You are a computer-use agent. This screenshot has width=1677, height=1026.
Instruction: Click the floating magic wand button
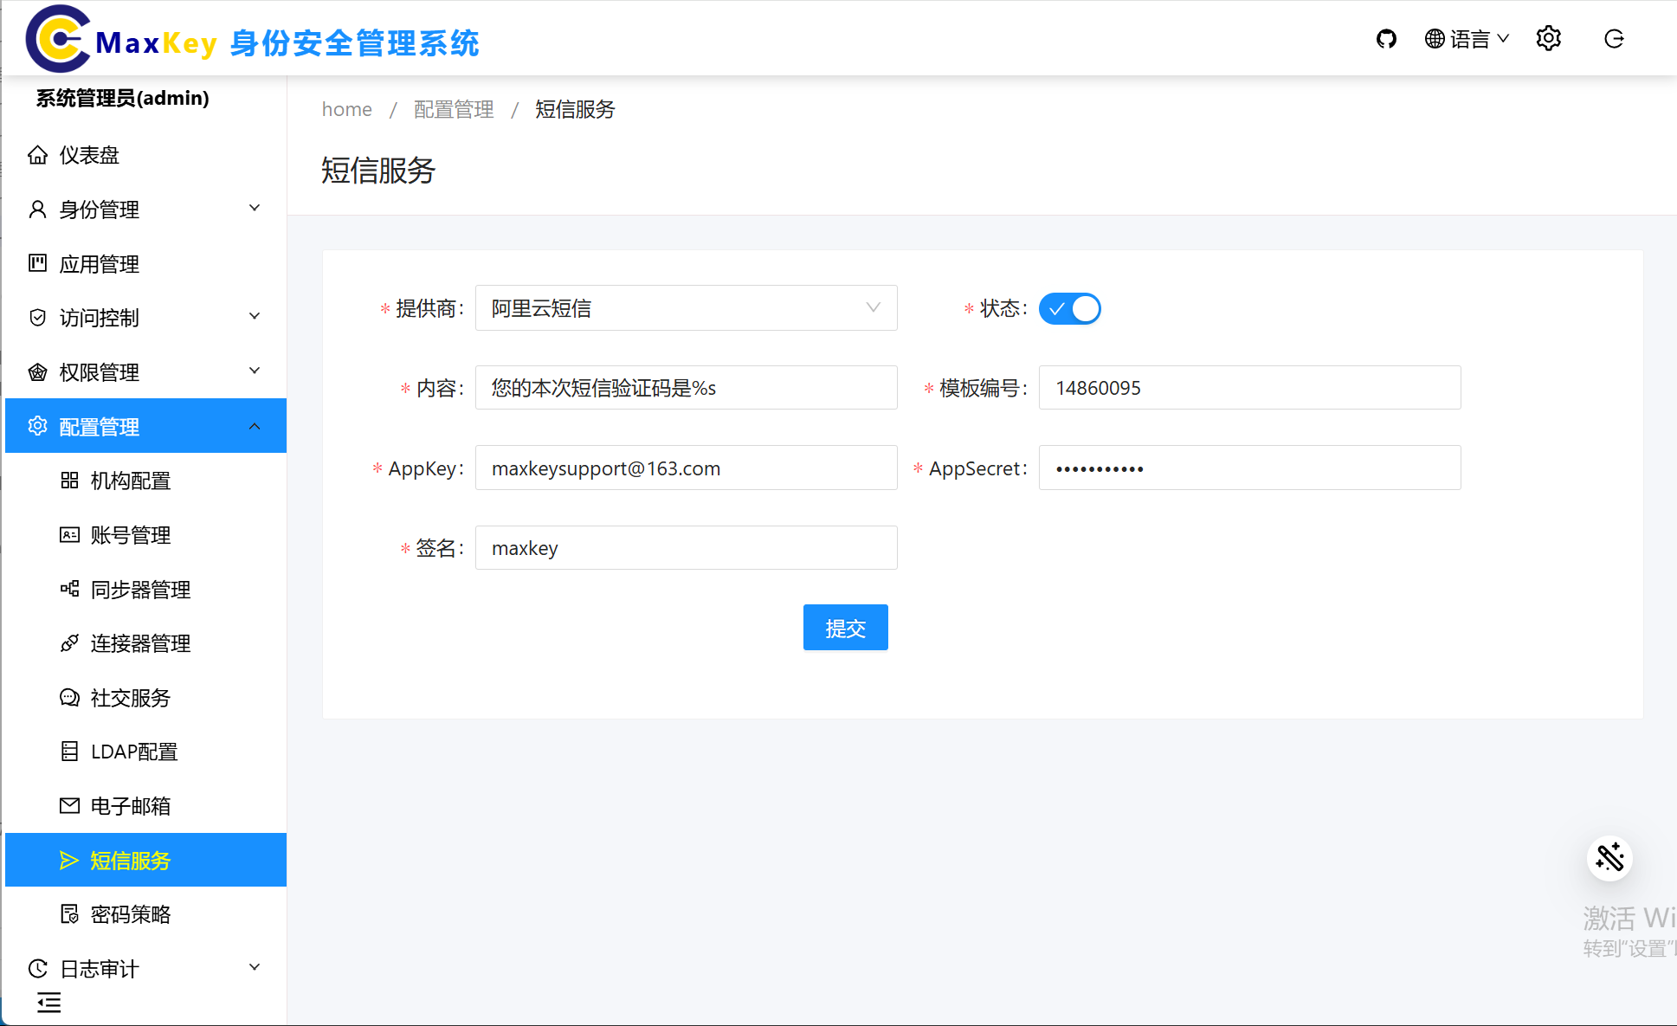click(x=1609, y=858)
